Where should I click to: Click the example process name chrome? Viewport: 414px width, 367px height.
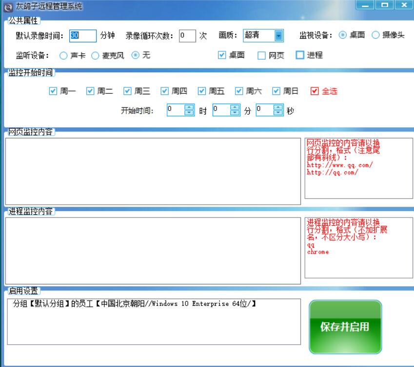click(x=318, y=252)
